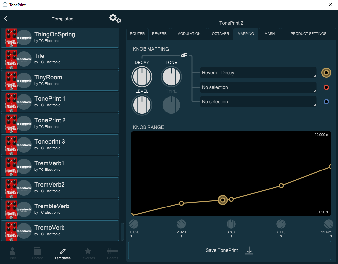Viewport: 338px width, 264px height.
Task: Go back using the left arrow
Action: tap(6, 19)
